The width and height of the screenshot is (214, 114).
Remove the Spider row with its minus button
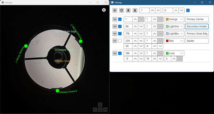[115, 41]
